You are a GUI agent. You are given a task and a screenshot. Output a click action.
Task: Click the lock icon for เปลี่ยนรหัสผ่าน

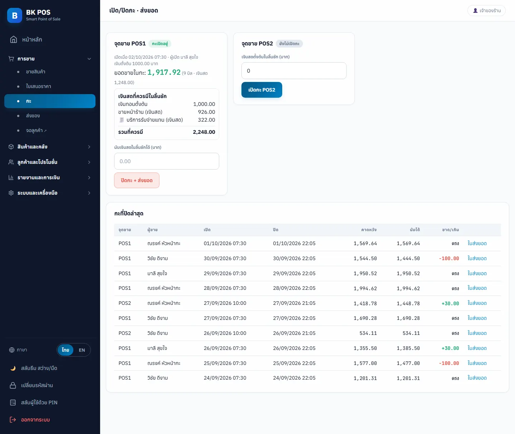click(13, 385)
